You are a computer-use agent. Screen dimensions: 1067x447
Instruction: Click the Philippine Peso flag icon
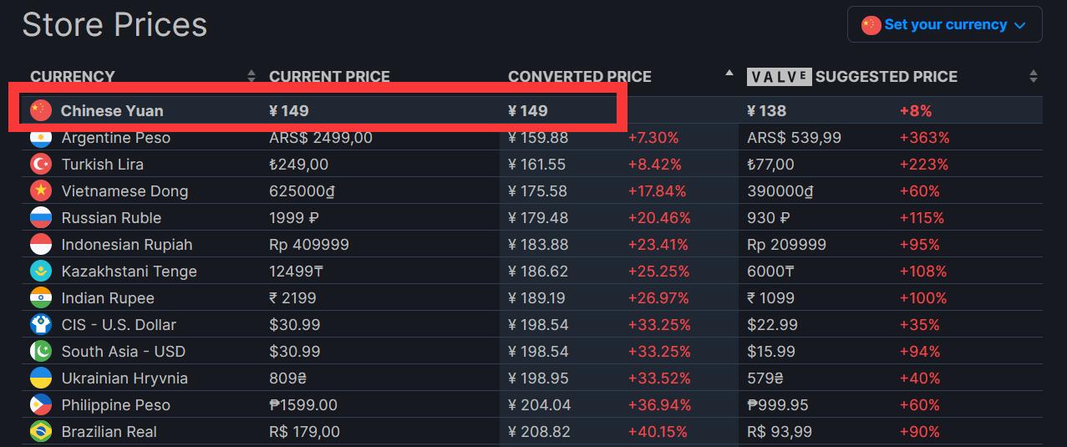tap(41, 405)
